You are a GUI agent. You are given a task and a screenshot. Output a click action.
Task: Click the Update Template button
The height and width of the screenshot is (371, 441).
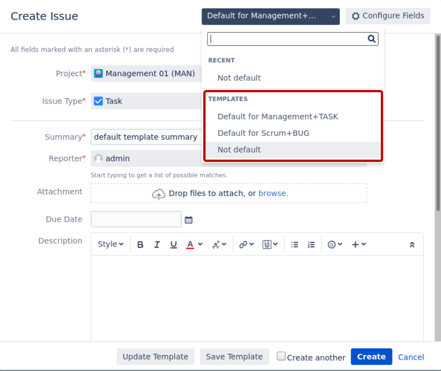point(155,357)
